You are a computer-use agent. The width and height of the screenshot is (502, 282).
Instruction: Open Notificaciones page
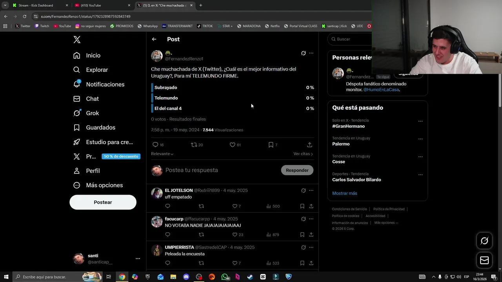[x=99, y=84]
